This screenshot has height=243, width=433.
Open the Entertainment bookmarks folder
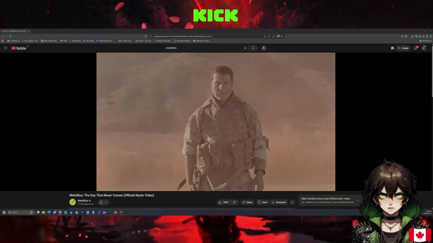pyautogui.click(x=14, y=41)
